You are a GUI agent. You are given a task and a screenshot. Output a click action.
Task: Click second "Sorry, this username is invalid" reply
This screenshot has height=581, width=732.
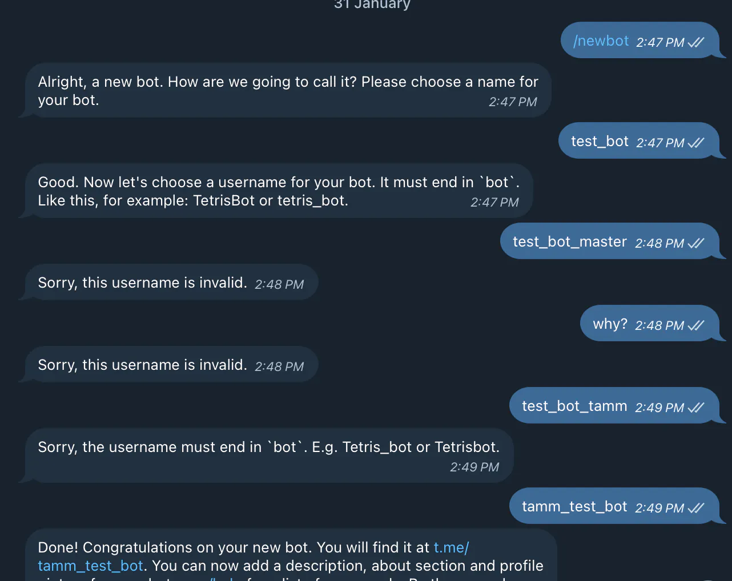[142, 365]
